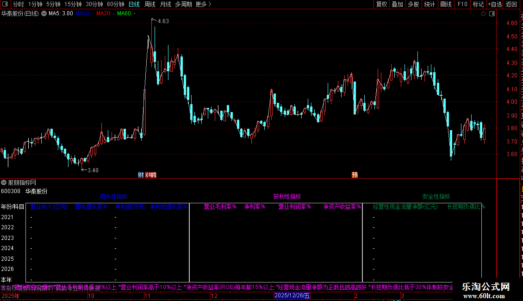The width and height of the screenshot is (523, 301).
Task: Click the 净利润(万元) column header
Action: [131, 207]
